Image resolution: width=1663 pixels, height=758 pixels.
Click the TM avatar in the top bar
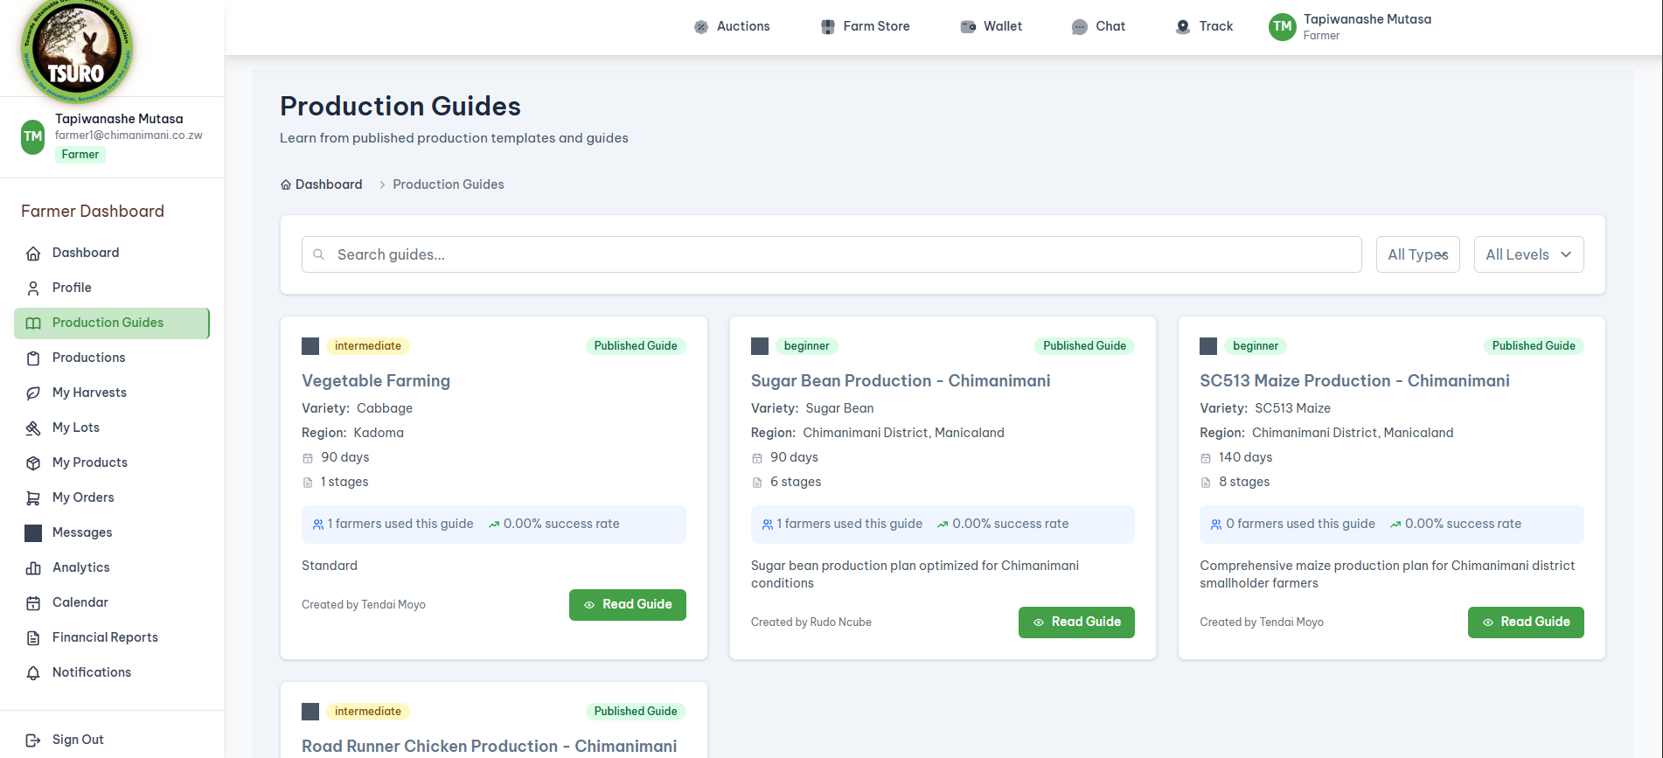click(1283, 26)
